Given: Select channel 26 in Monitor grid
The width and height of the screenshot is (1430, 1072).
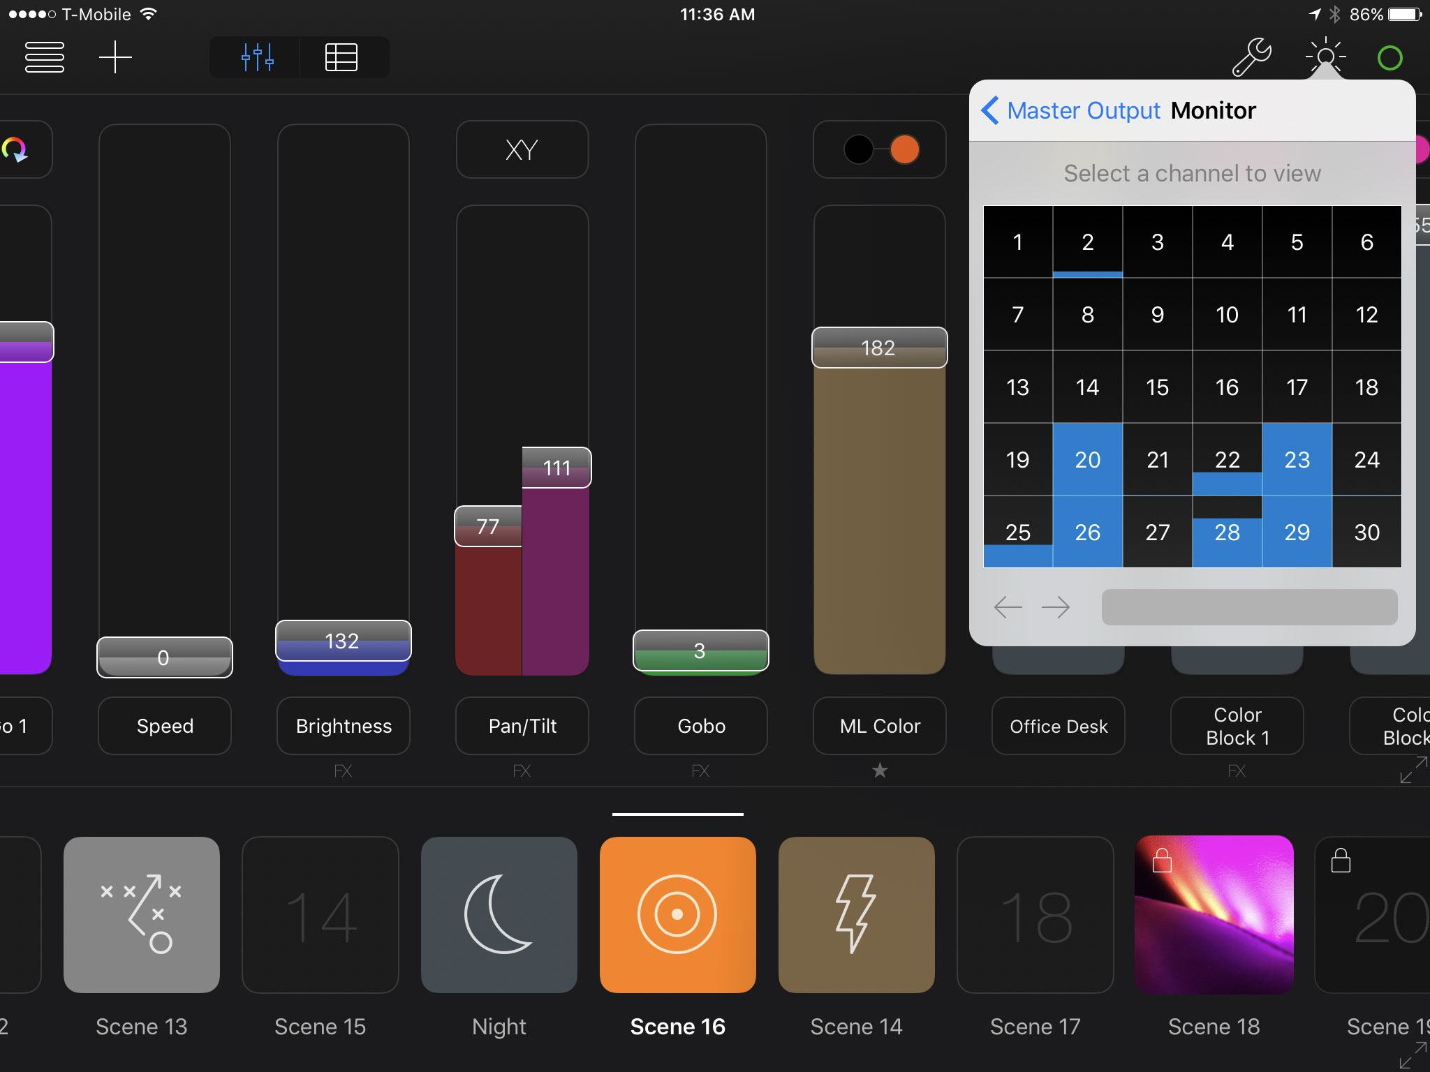Looking at the screenshot, I should click(x=1088, y=533).
